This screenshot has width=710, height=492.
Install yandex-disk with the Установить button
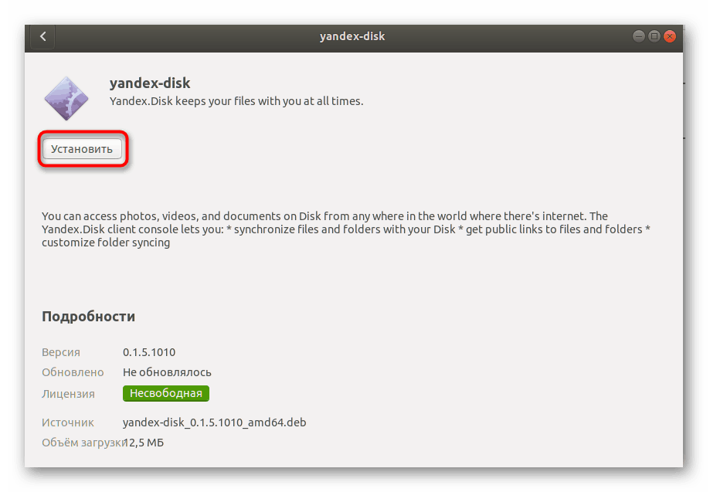coord(82,149)
